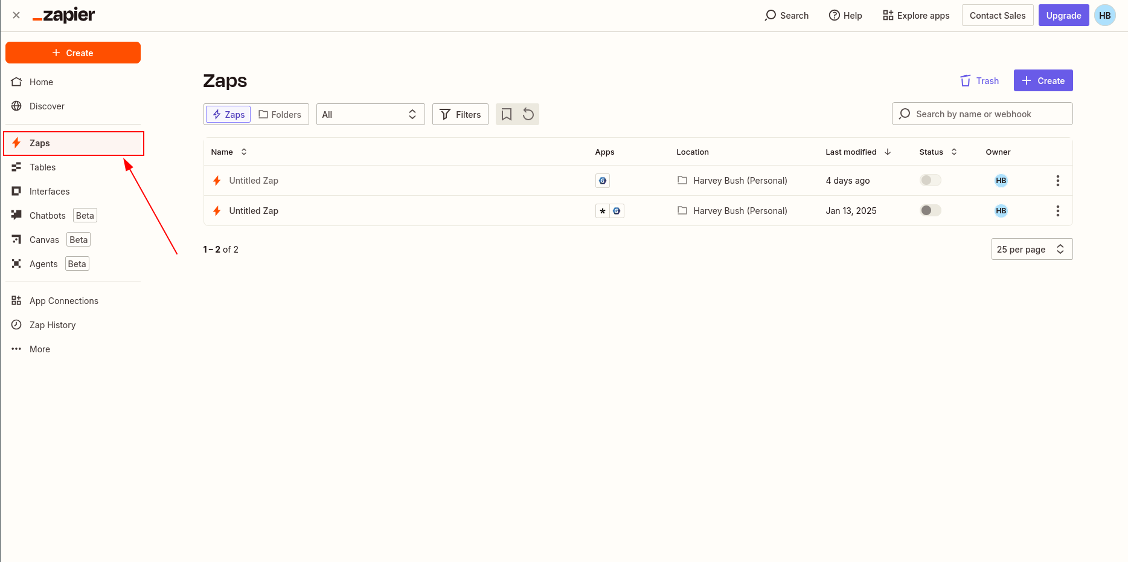Toggle status of Zap modified 4 days ago
Image resolution: width=1128 pixels, height=562 pixels.
click(931, 180)
